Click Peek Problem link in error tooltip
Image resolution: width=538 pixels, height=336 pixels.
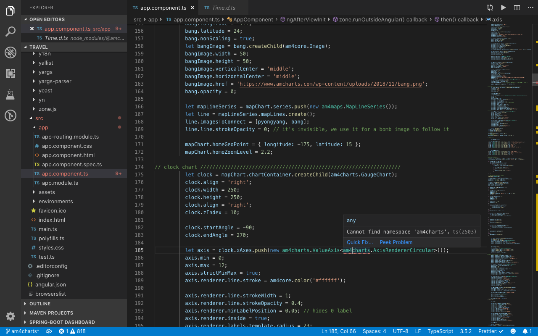tap(396, 242)
